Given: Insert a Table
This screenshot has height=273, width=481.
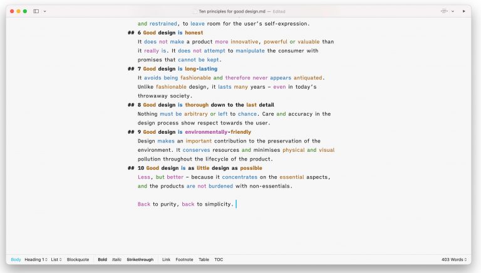Looking at the screenshot, I should (x=204, y=259).
